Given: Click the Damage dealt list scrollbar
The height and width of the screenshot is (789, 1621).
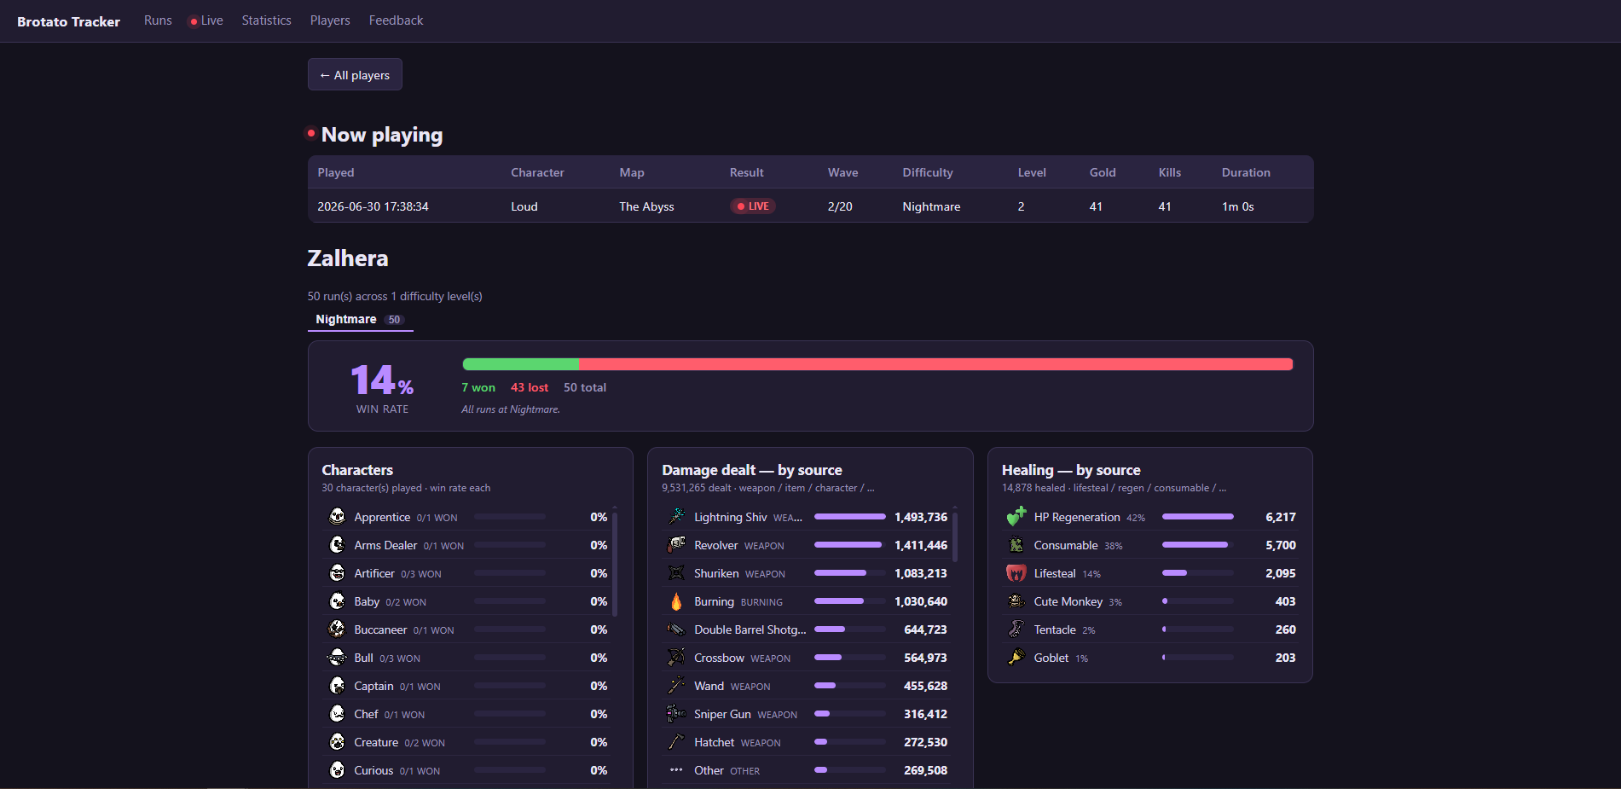Looking at the screenshot, I should point(955,536).
